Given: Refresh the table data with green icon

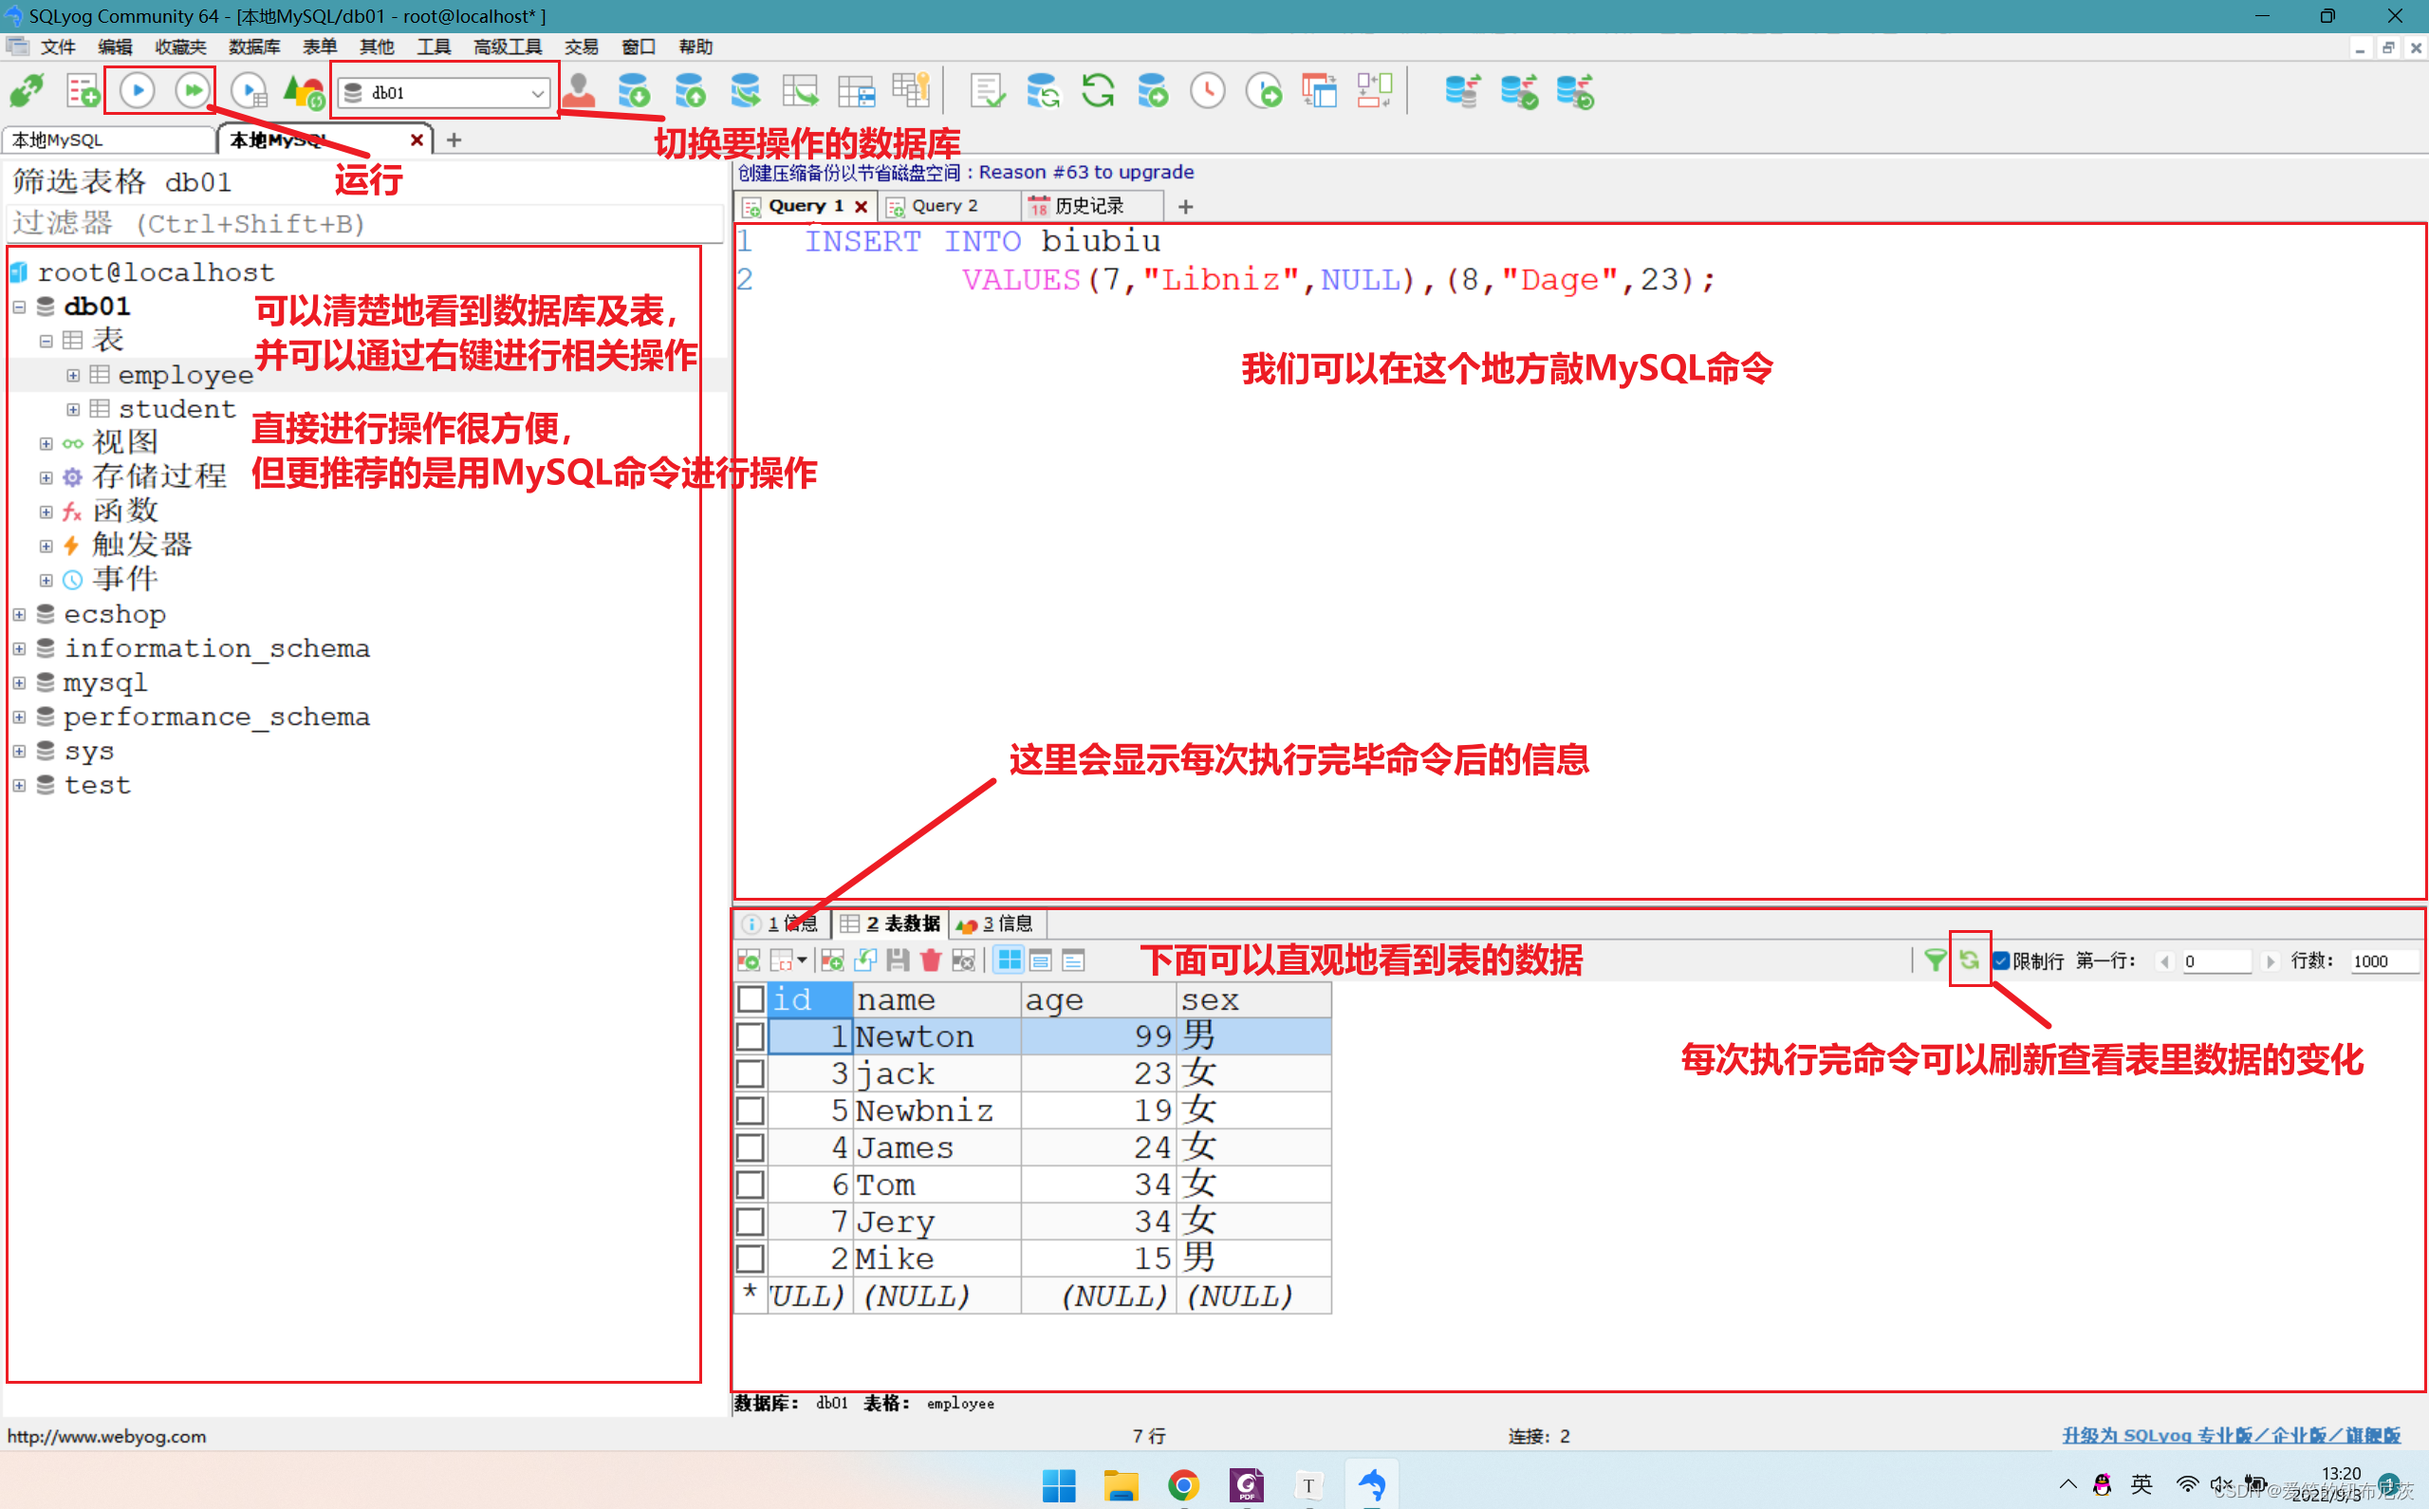Looking at the screenshot, I should pyautogui.click(x=1969, y=960).
